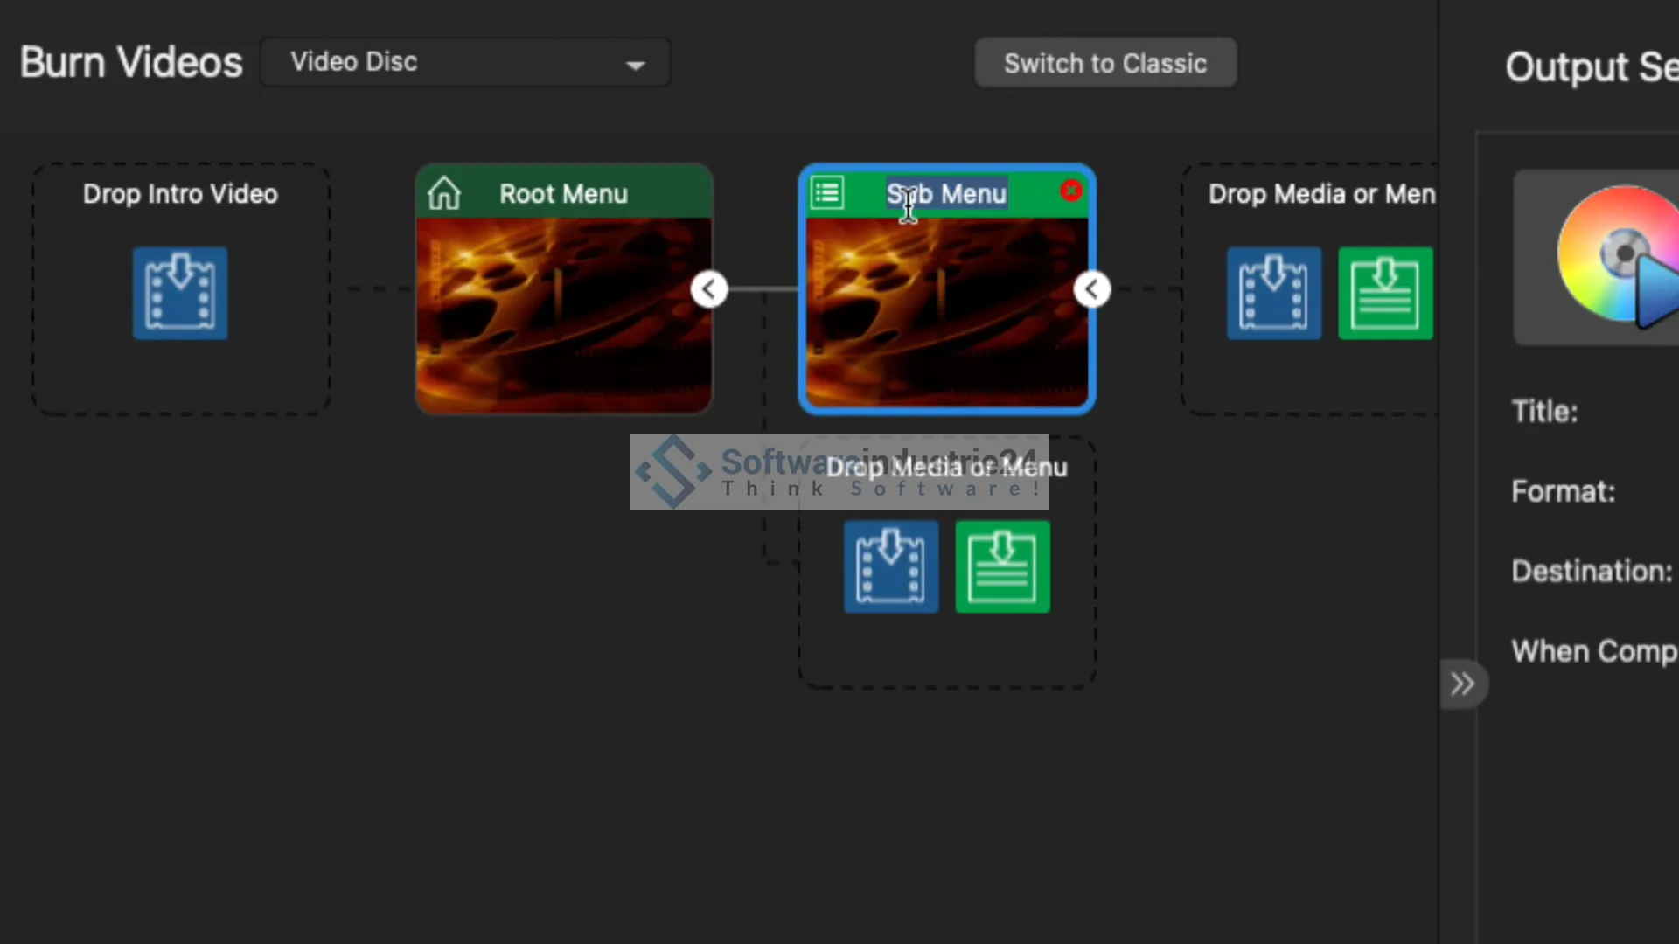Screen dimensions: 1679x944
Task: Click blue add-media icon below Sub Menu
Action: [x=890, y=566]
